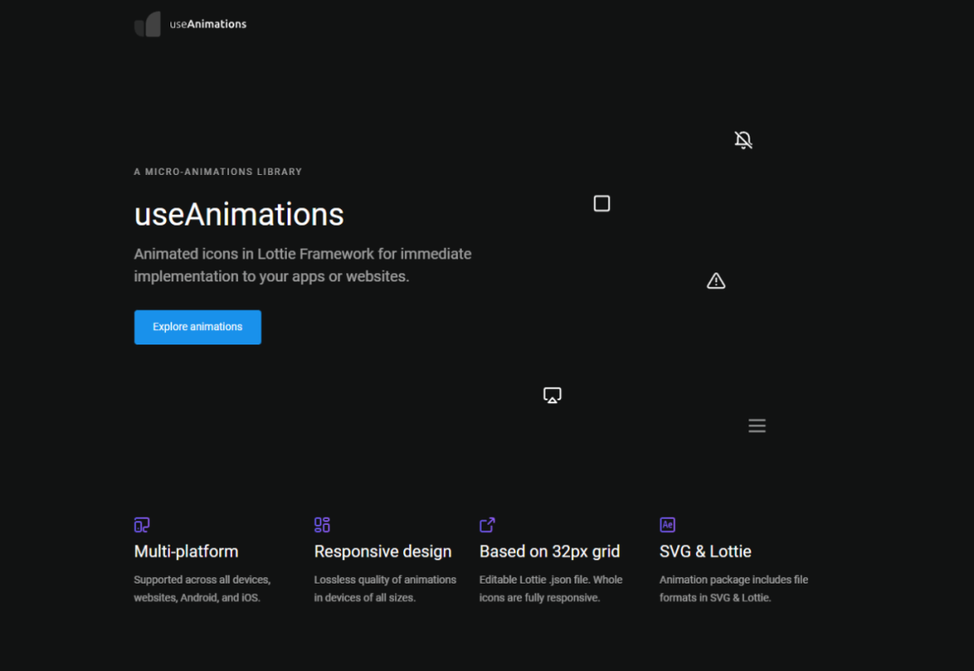Click the Lossless quality of animations description
The image size is (974, 671).
385,588
